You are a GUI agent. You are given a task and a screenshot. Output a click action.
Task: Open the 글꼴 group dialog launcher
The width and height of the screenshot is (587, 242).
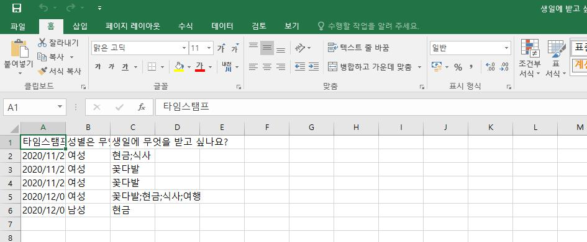(239, 87)
